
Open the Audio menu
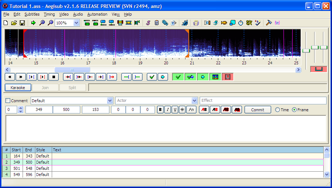click(x=78, y=15)
